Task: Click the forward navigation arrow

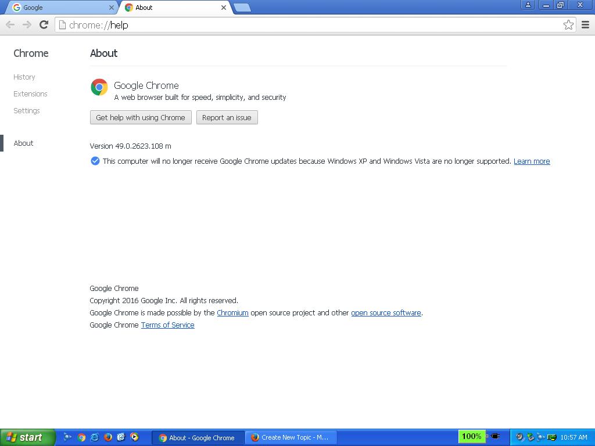Action: pos(27,25)
